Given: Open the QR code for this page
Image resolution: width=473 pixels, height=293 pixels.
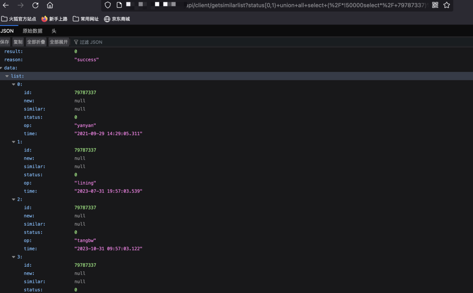Looking at the screenshot, I should pos(435,5).
